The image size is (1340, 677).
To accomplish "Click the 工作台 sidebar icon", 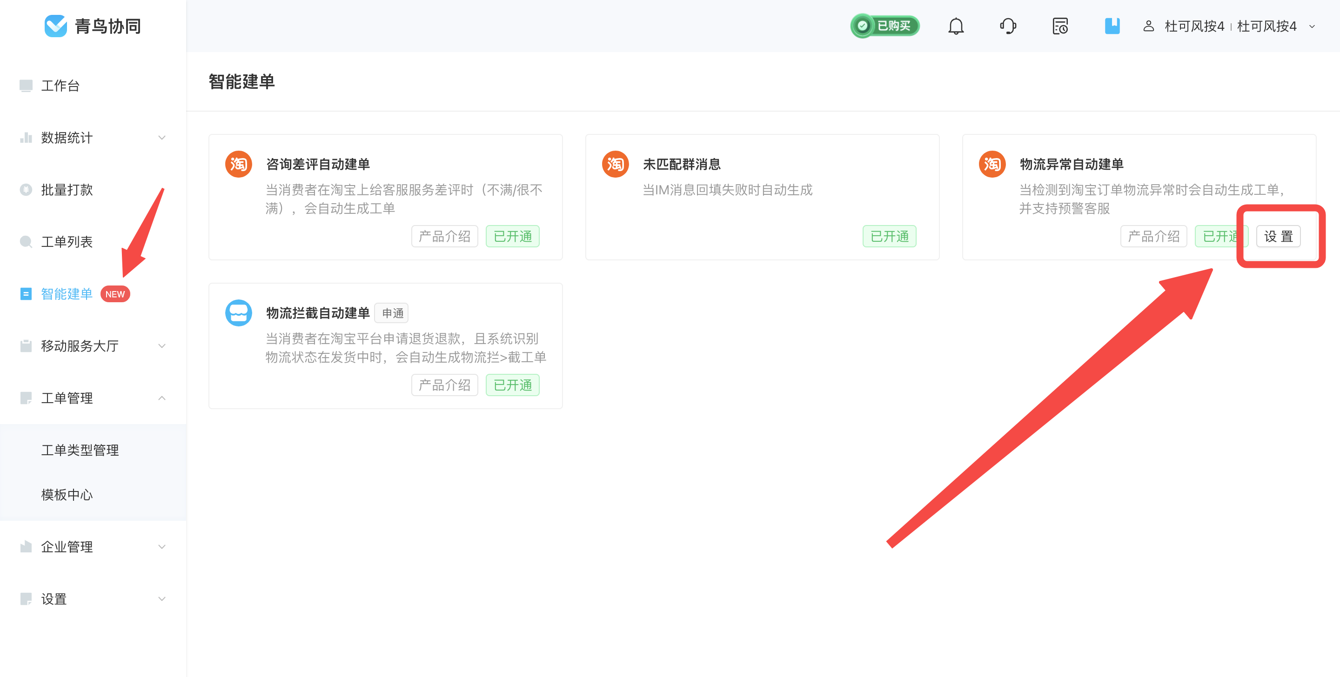I will pos(26,86).
